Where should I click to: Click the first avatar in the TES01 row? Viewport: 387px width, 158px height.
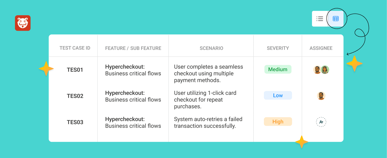click(x=317, y=70)
